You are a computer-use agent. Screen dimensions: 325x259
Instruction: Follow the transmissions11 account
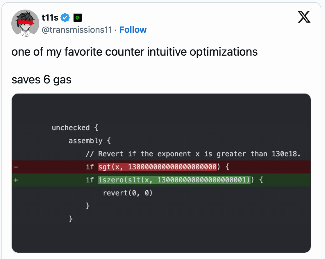click(x=133, y=30)
